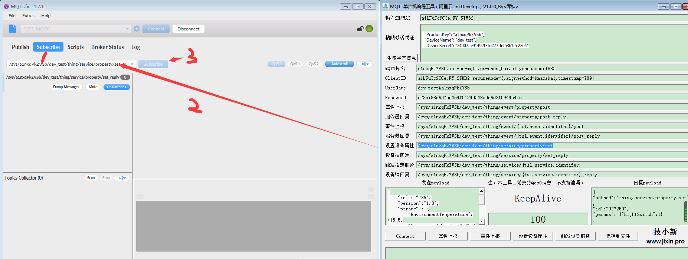Open the File menu
Screen dimensions: 688x259
pyautogui.click(x=12, y=16)
